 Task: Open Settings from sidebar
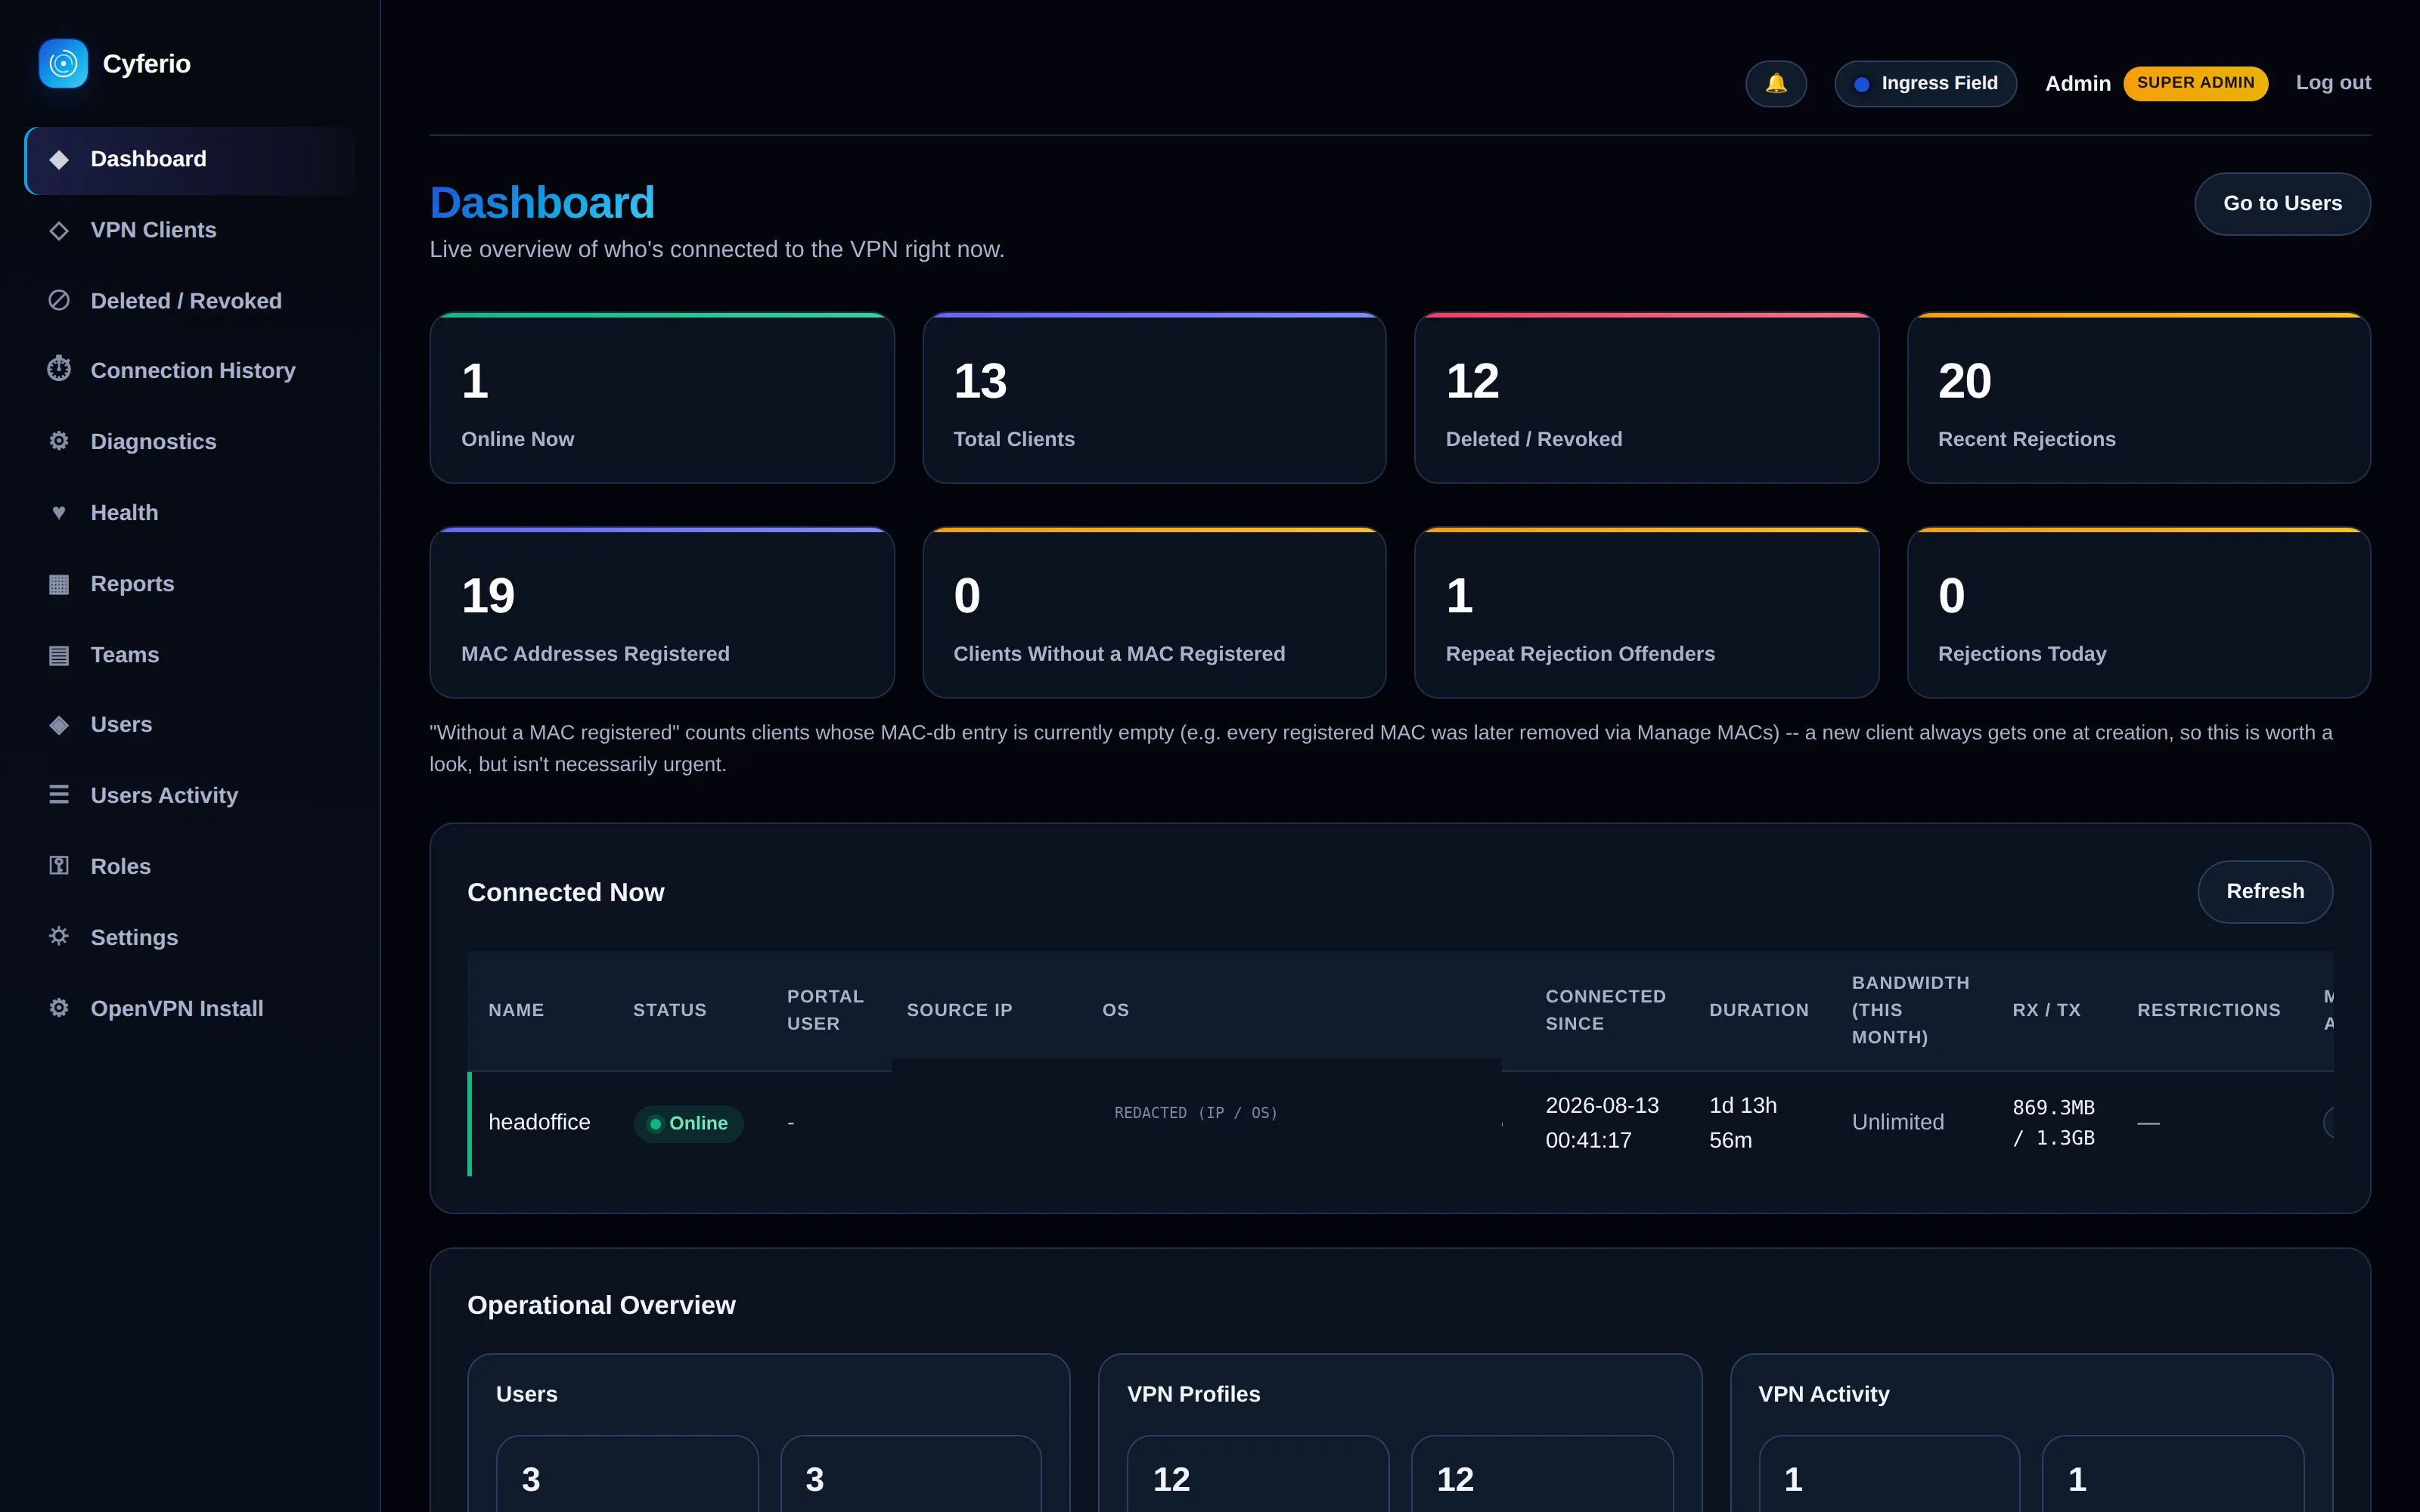tap(190, 938)
